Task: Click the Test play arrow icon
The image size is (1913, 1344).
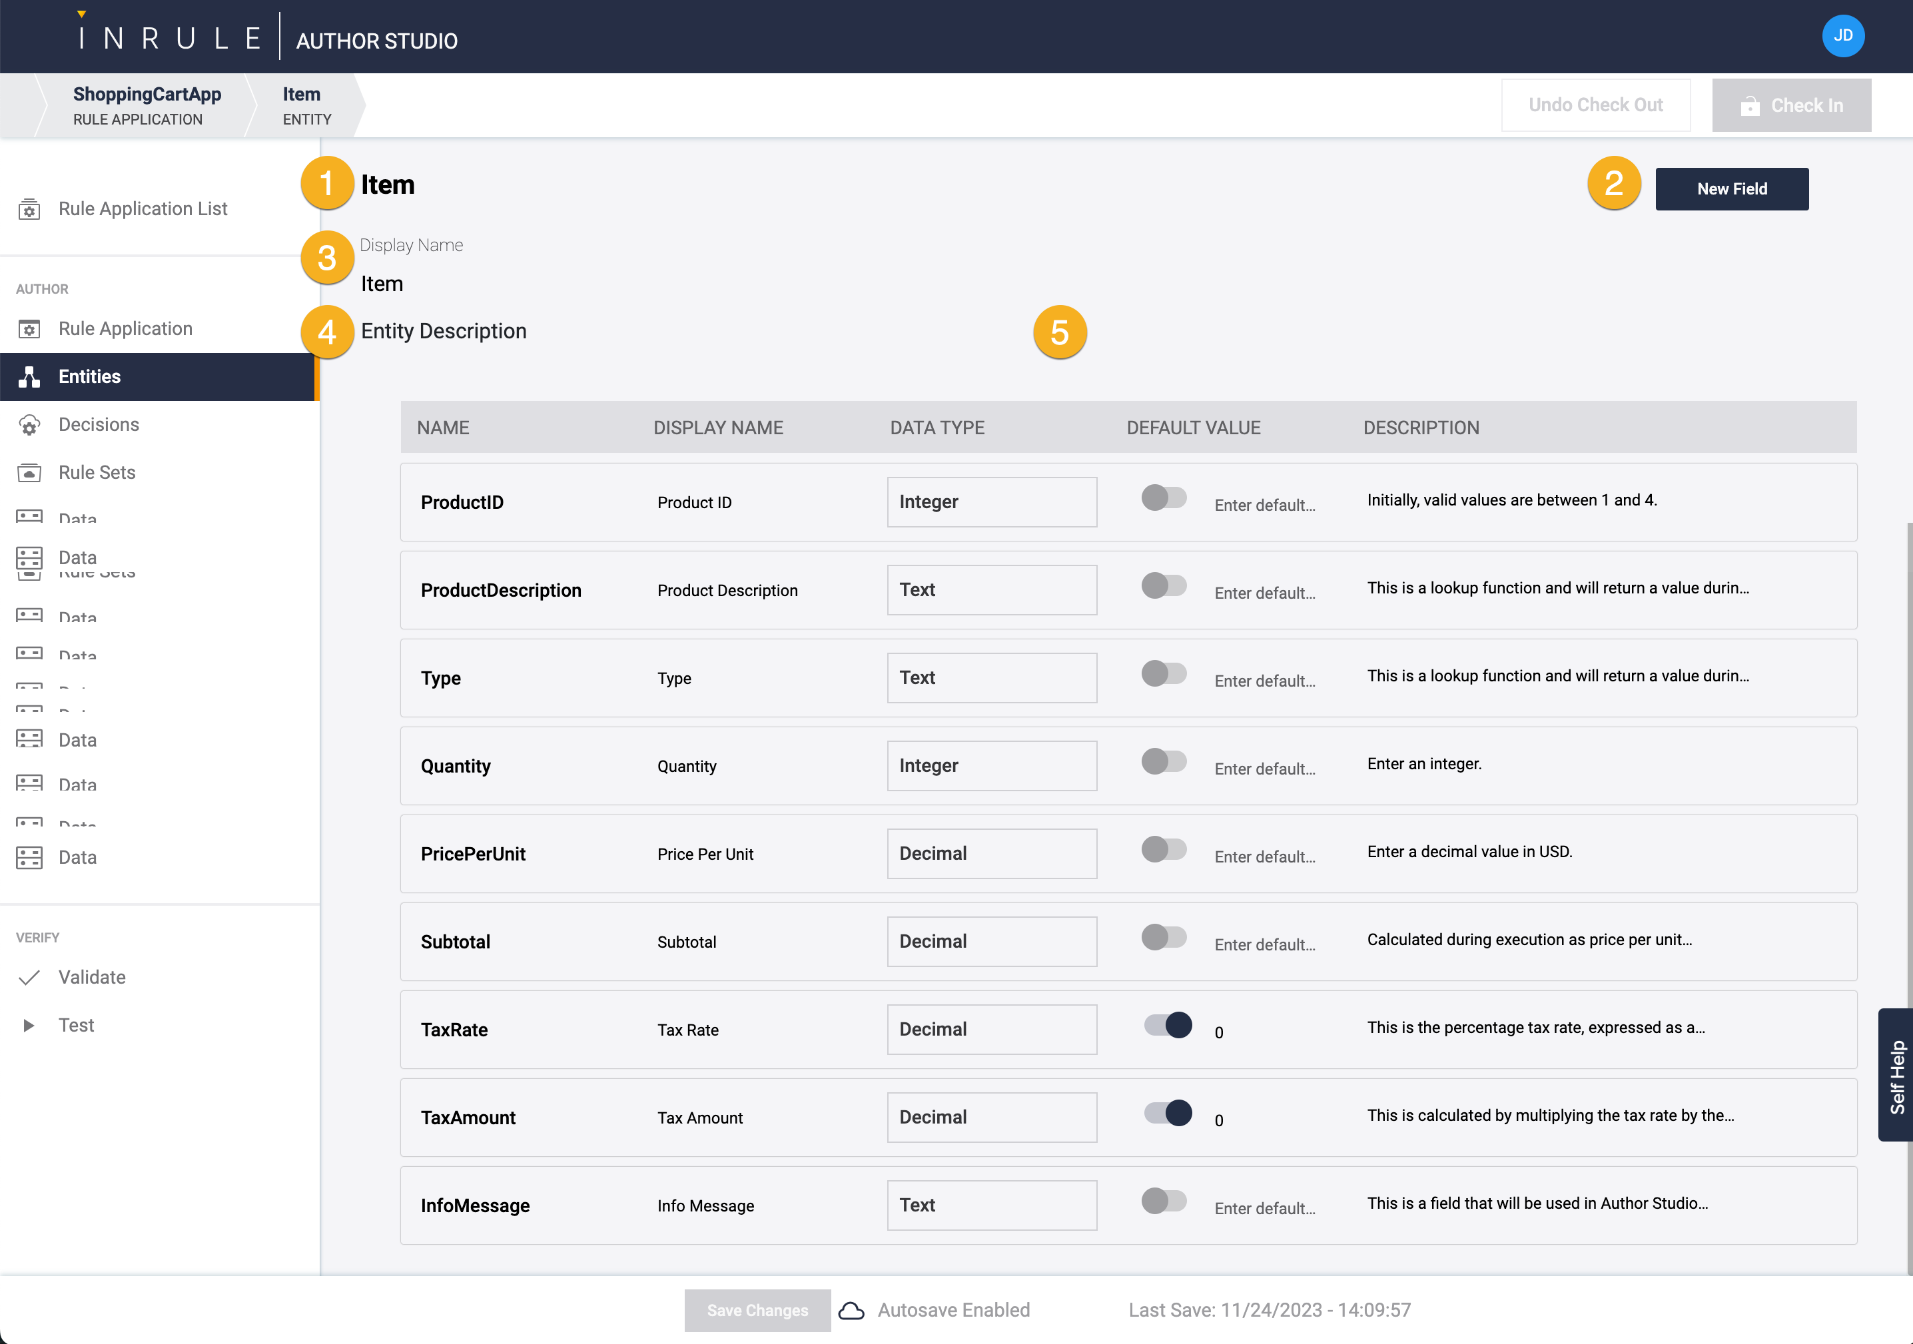Action: tap(29, 1026)
